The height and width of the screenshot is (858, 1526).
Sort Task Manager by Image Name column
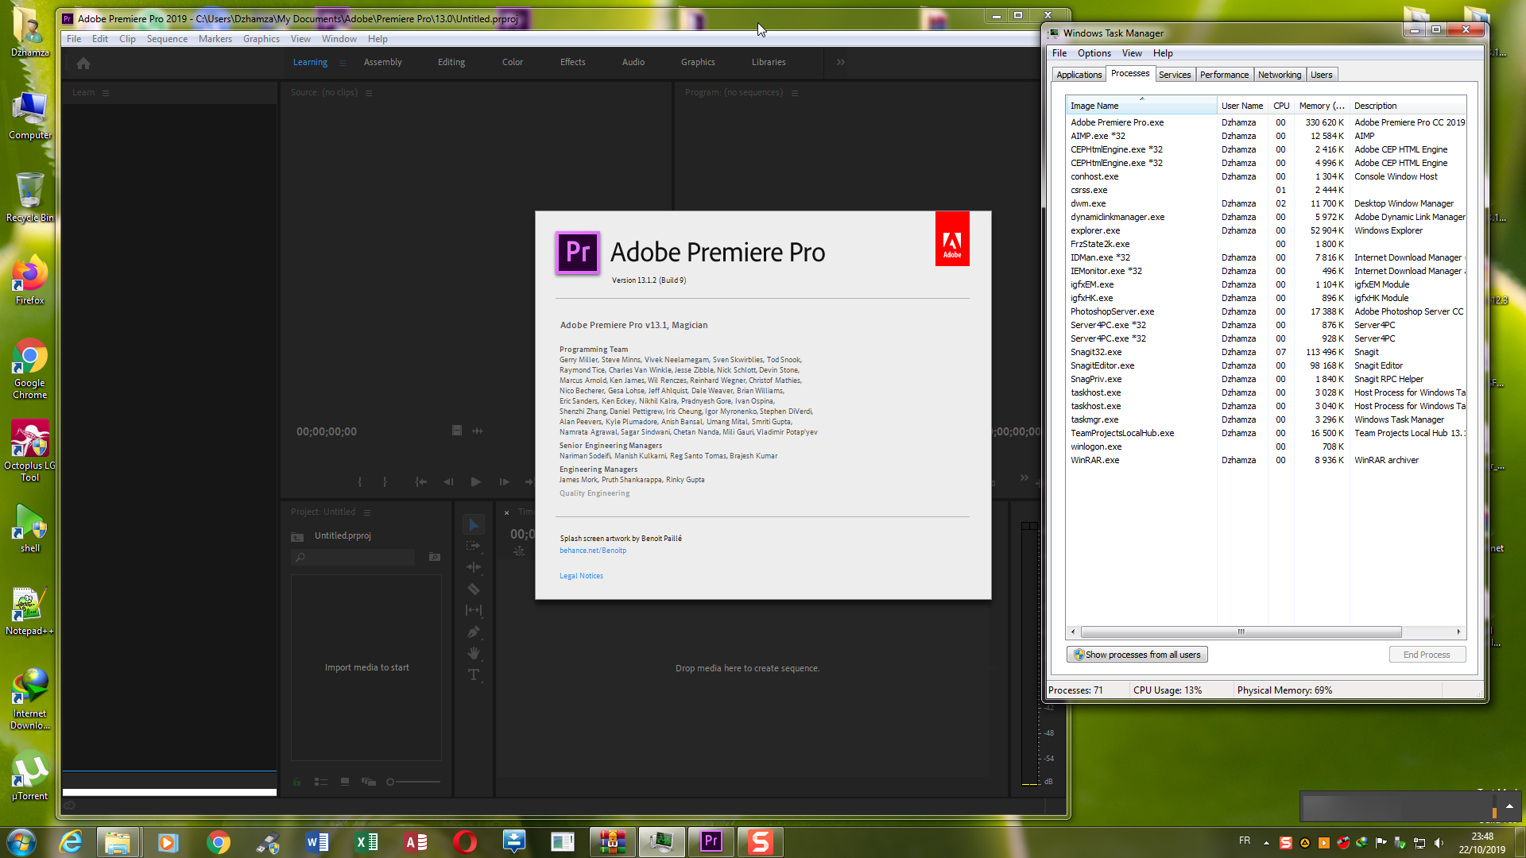point(1141,106)
